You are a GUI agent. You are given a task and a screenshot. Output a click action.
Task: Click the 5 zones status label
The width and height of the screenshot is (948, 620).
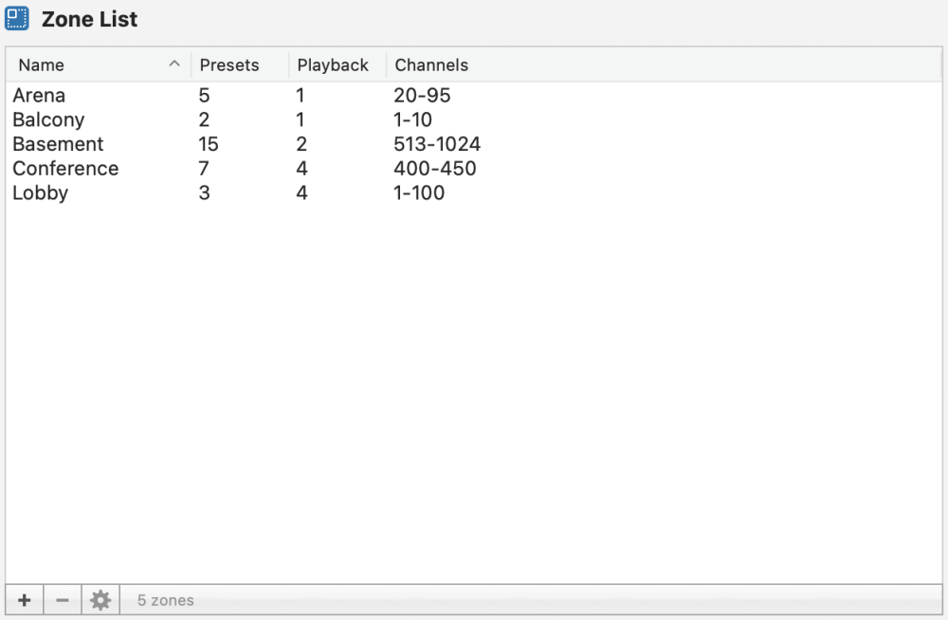(x=166, y=600)
